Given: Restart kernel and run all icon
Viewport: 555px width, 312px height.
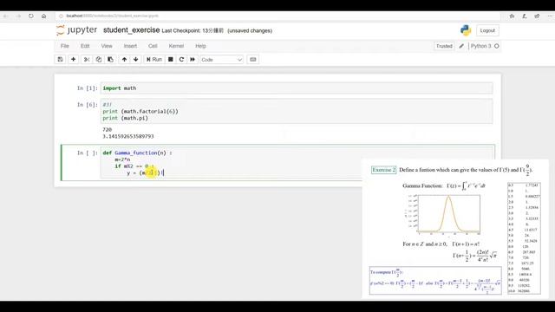Looking at the screenshot, I should pos(193,60).
